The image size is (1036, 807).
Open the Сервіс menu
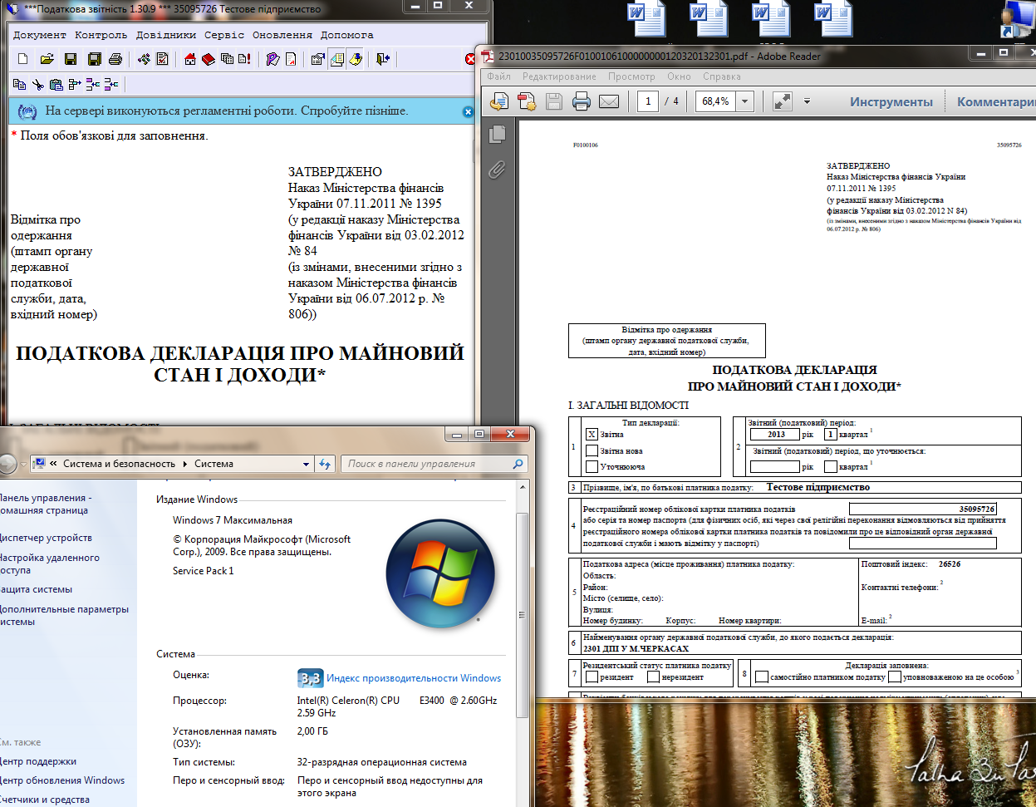(x=224, y=35)
